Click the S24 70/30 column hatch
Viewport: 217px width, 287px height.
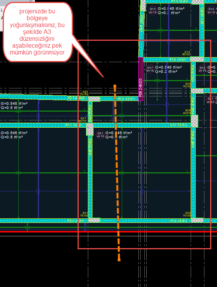point(94,99)
